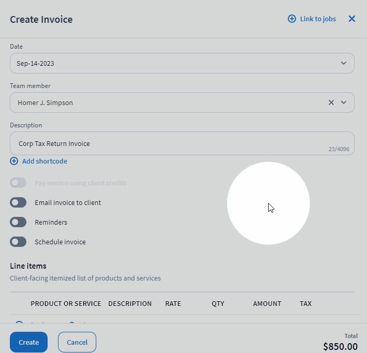This screenshot has height=353, width=367.
Task: Open the Team member dropdown arrow
Action: [344, 102]
